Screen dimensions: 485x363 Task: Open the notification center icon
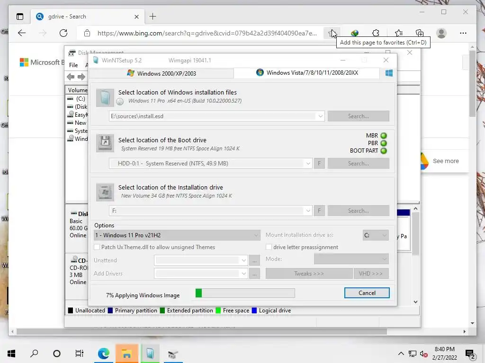(470, 354)
